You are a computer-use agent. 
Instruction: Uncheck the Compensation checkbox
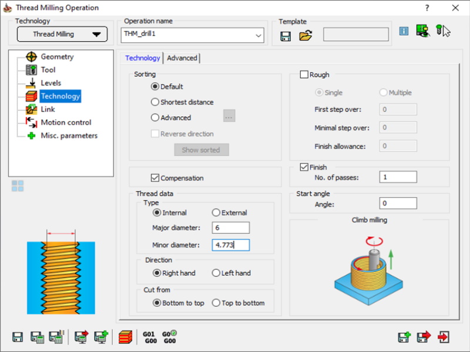(155, 178)
